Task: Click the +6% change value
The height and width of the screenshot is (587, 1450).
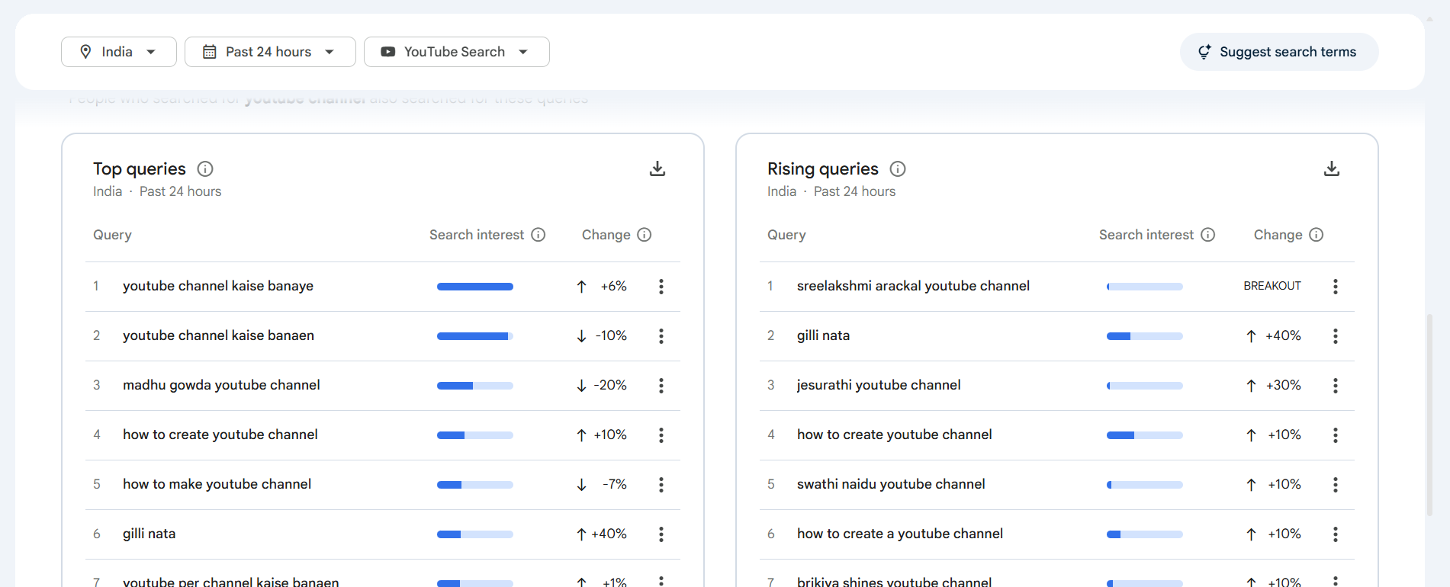Action: coord(613,286)
